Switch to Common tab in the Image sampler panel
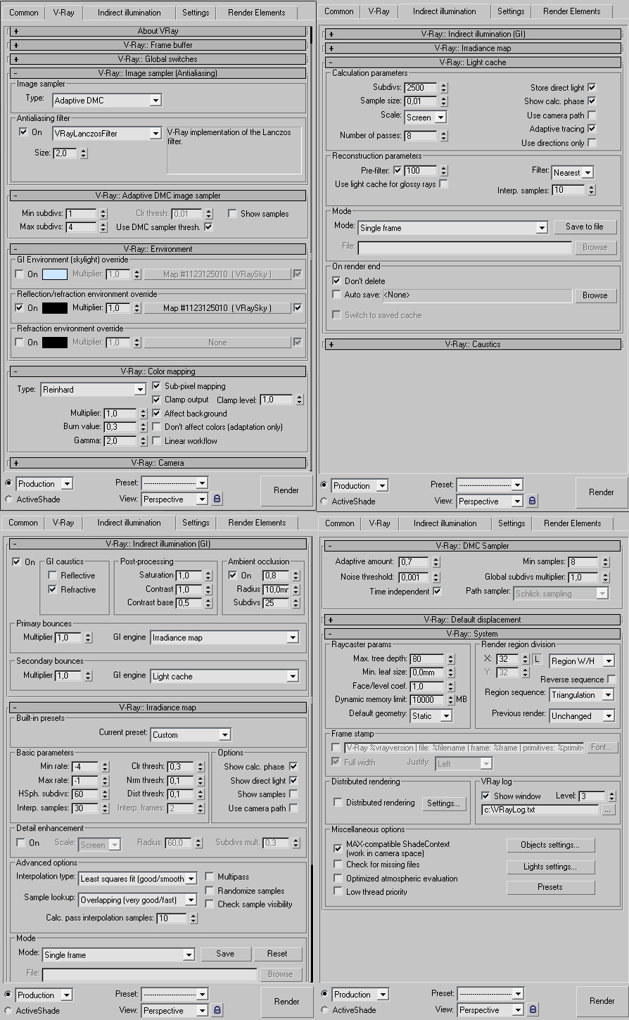629x1020 pixels. click(23, 13)
